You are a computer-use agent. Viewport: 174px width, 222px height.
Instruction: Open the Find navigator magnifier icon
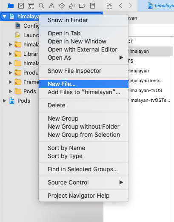41,6
